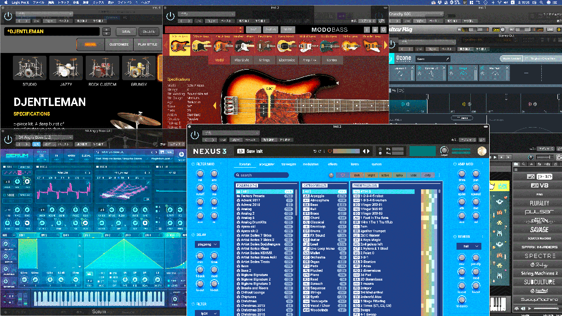Viewport: 562px width, 316px height.
Task: Click the Nexus output knob
Action: pos(445,151)
